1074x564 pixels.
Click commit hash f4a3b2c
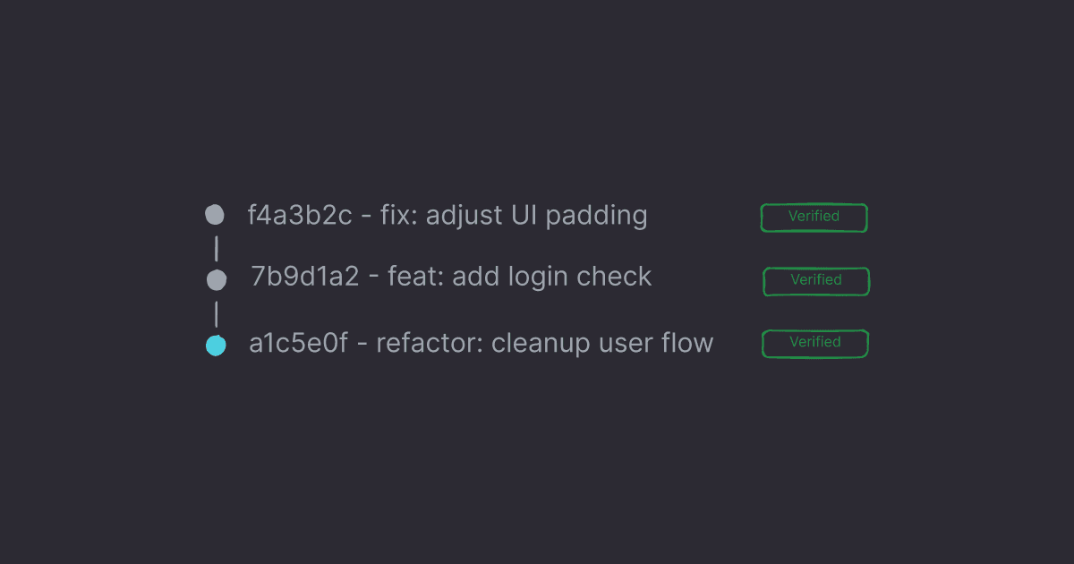pyautogui.click(x=300, y=216)
